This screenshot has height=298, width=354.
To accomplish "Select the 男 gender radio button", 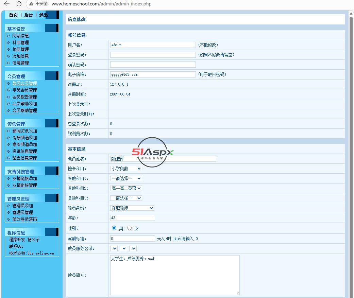I will click(x=114, y=228).
